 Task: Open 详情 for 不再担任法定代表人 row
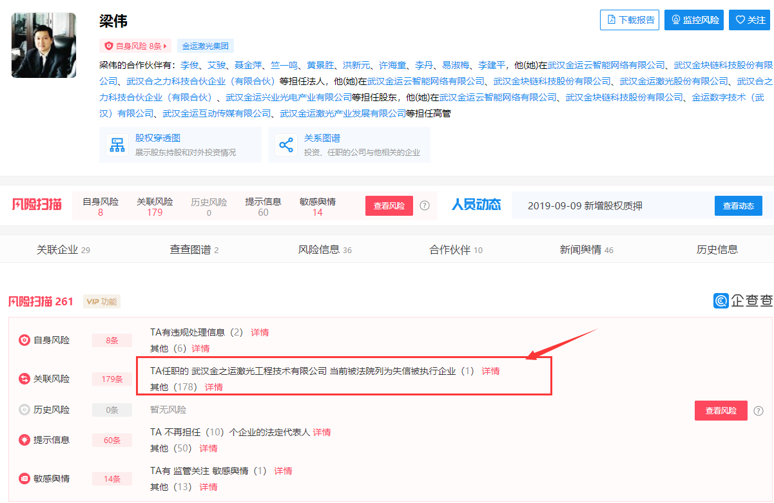click(322, 432)
